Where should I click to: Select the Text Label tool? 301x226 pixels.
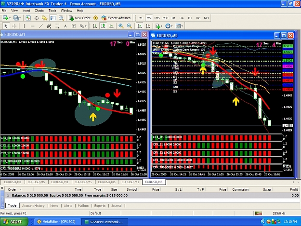(x=74, y=26)
